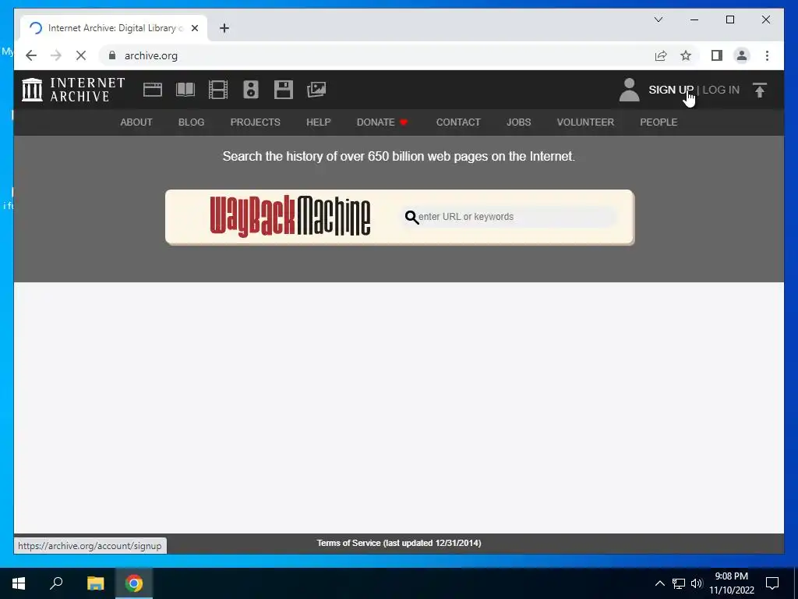This screenshot has width=798, height=599.
Task: Open the CONTACT menu item
Action: (x=458, y=122)
